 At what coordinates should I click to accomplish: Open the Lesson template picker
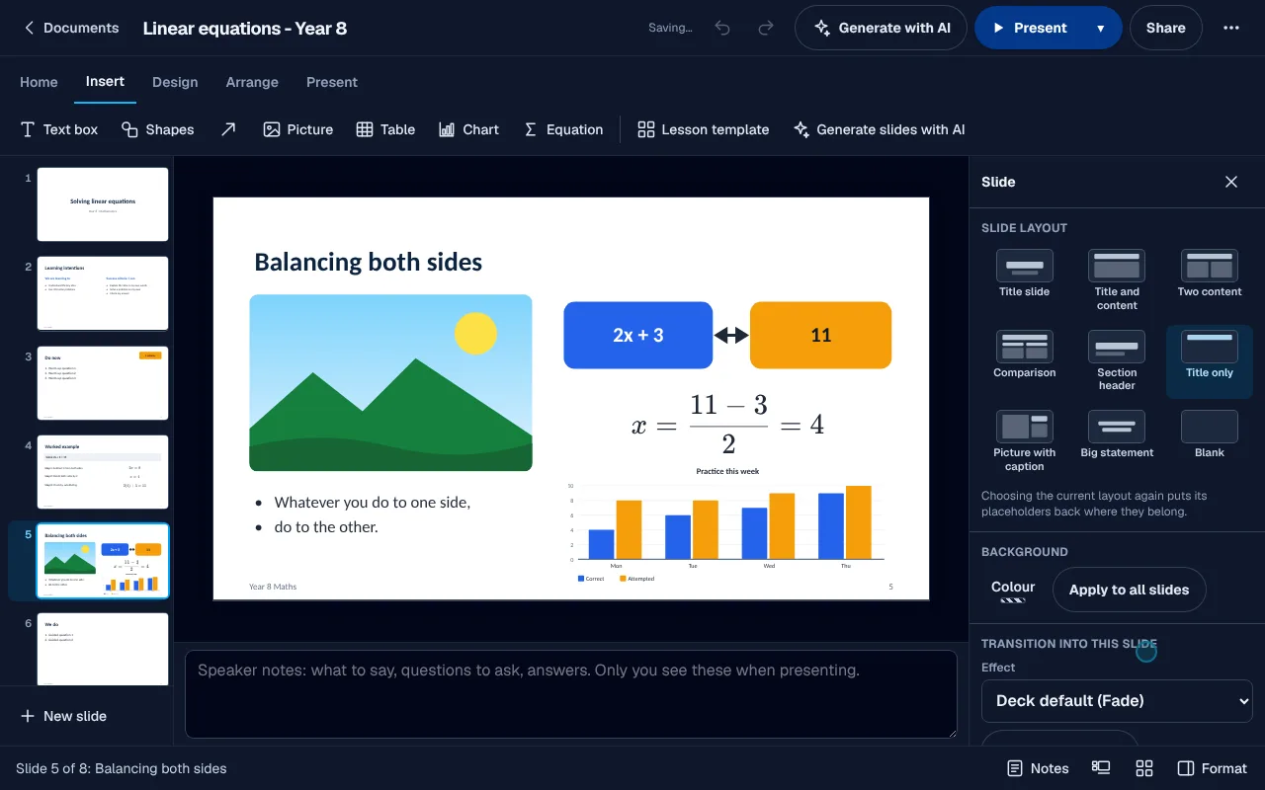[704, 129]
